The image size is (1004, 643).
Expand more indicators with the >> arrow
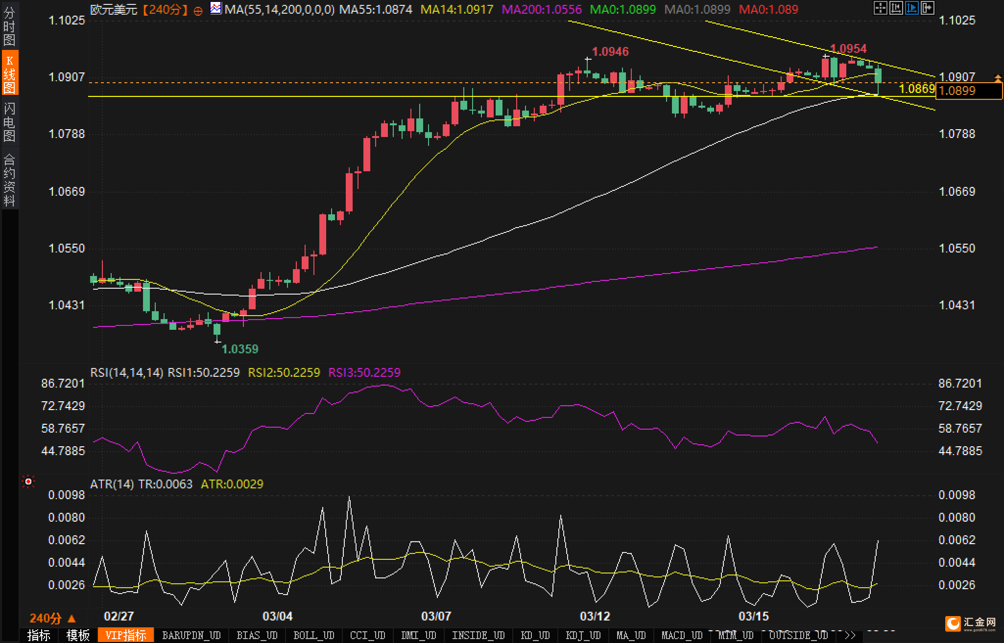point(850,636)
